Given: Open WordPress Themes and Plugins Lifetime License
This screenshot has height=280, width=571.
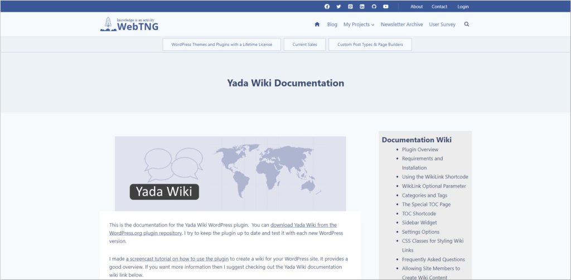Looking at the screenshot, I should point(222,45).
